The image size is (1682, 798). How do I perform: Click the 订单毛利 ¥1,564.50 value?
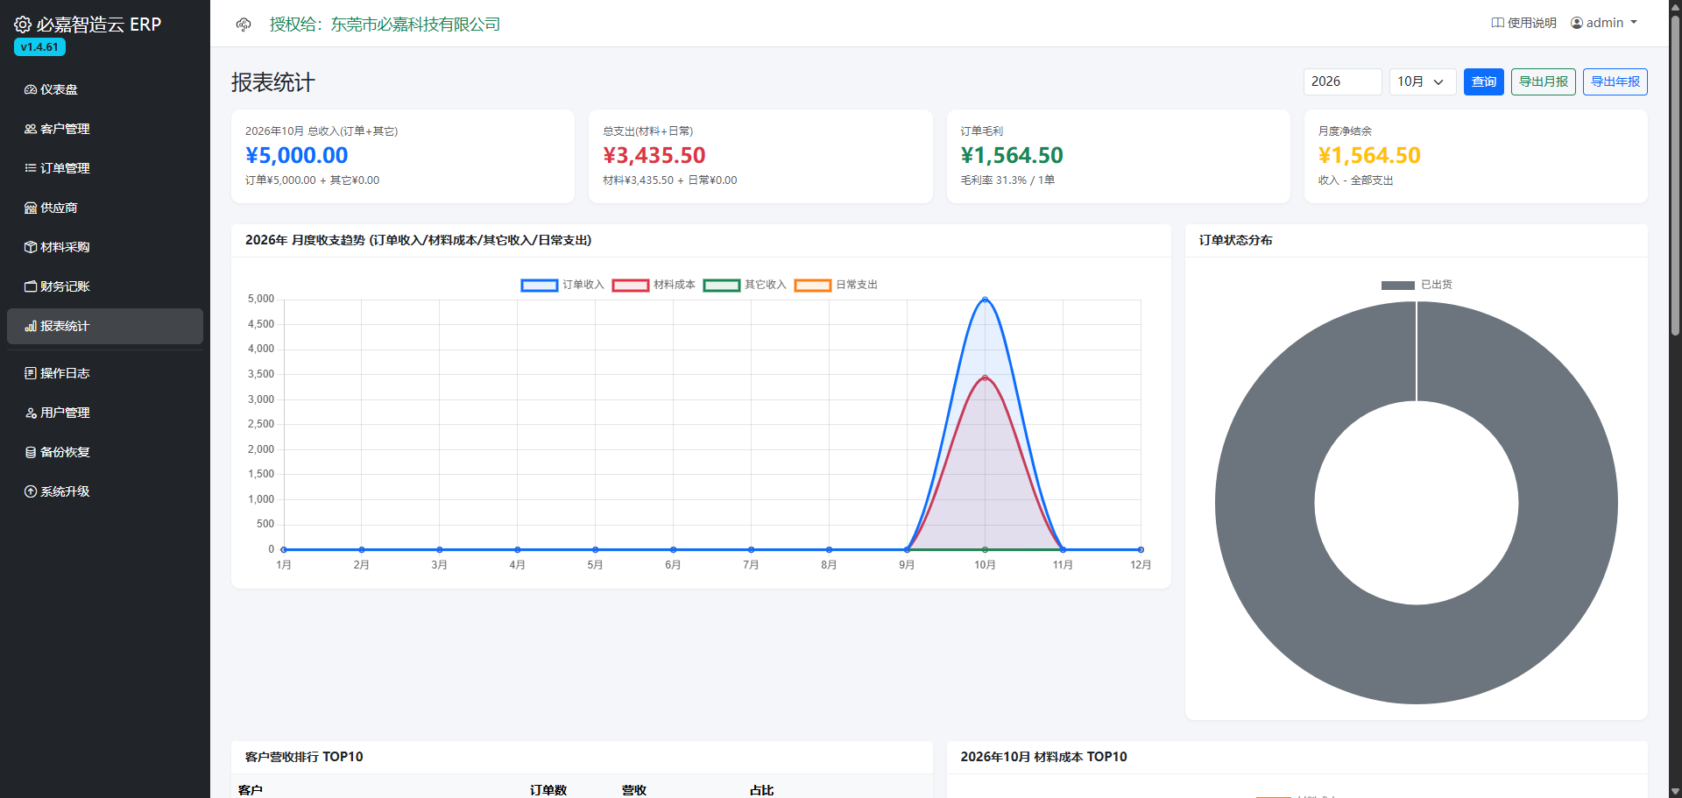1012,155
